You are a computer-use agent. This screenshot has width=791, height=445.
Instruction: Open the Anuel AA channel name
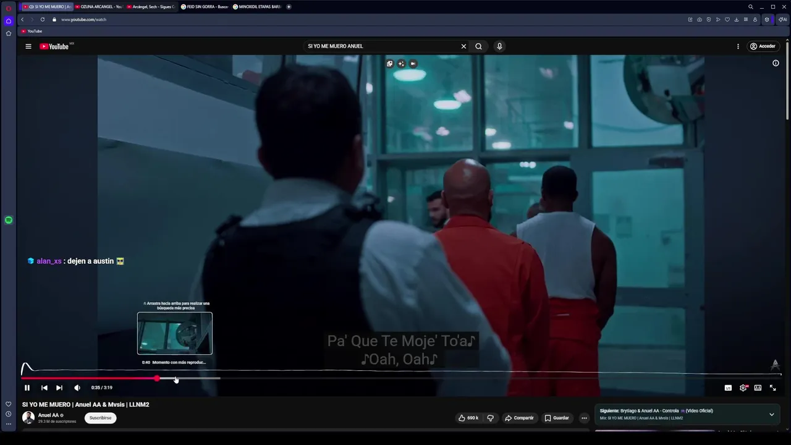pos(48,415)
